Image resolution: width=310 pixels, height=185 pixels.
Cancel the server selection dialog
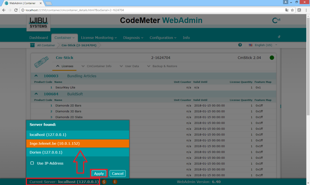(117, 173)
